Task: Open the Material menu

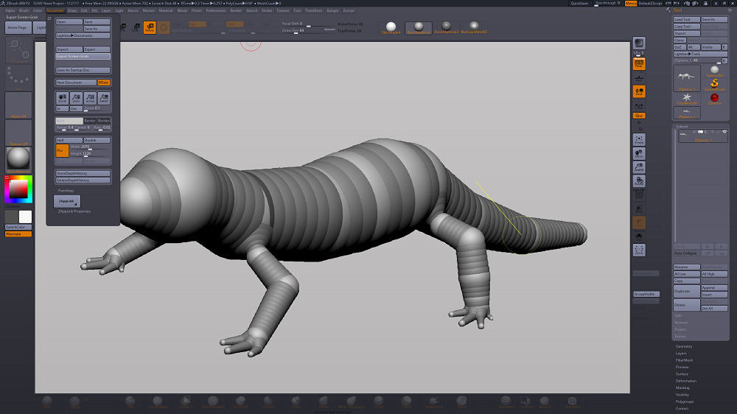Action: tap(165, 10)
